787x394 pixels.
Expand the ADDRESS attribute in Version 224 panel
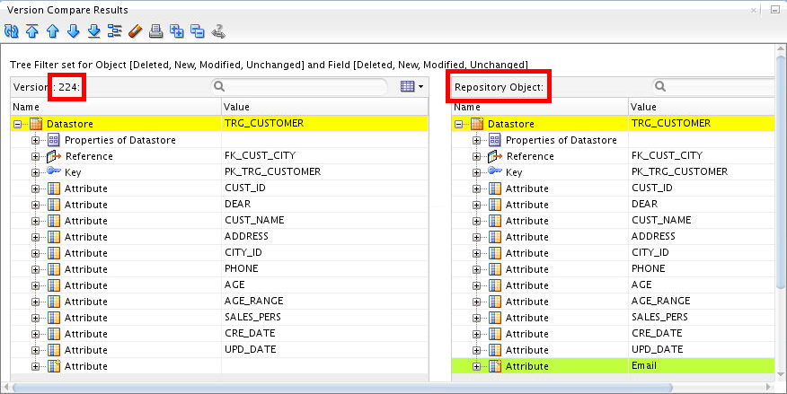pyautogui.click(x=35, y=237)
